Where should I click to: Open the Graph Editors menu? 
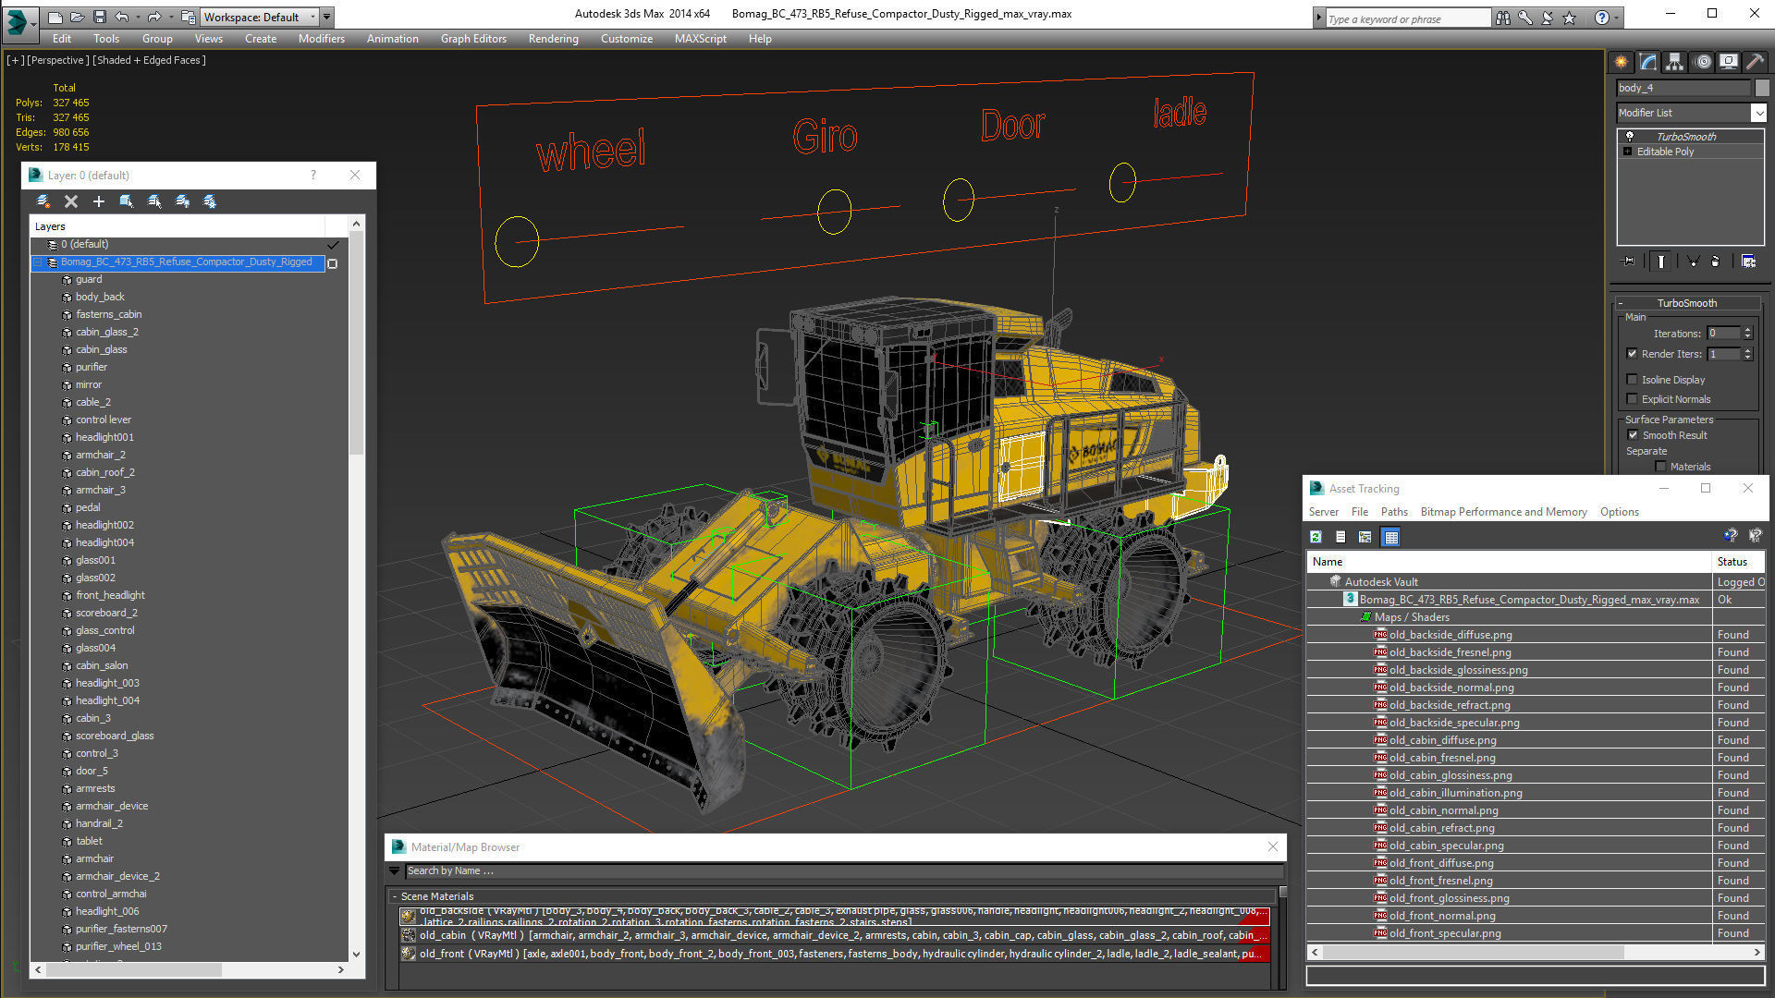(x=473, y=39)
